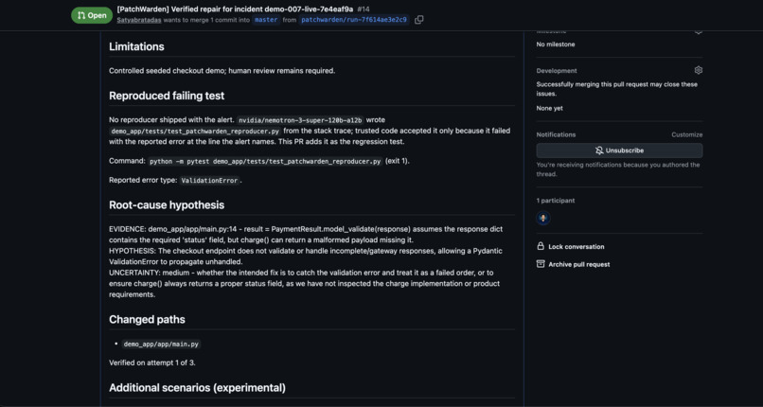Click the #14 pull request number
Viewport: 763px width, 407px height.
(x=363, y=9)
